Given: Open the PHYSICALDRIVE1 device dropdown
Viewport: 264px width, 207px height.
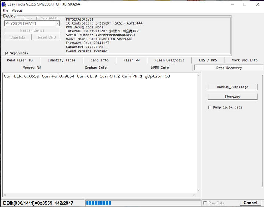Looking at the screenshot, I should (58, 23).
